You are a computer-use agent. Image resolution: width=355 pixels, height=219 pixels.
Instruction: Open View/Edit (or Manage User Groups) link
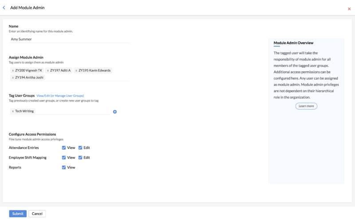(x=60, y=96)
